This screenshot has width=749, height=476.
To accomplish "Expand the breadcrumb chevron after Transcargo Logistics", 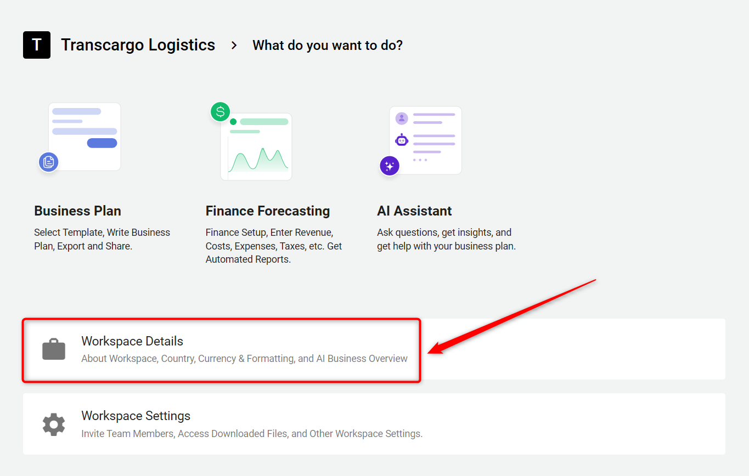I will click(x=234, y=46).
